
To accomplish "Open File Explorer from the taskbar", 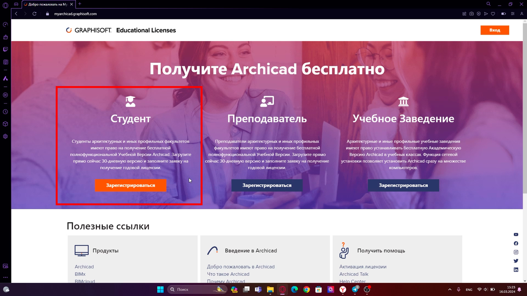I will pyautogui.click(x=271, y=289).
